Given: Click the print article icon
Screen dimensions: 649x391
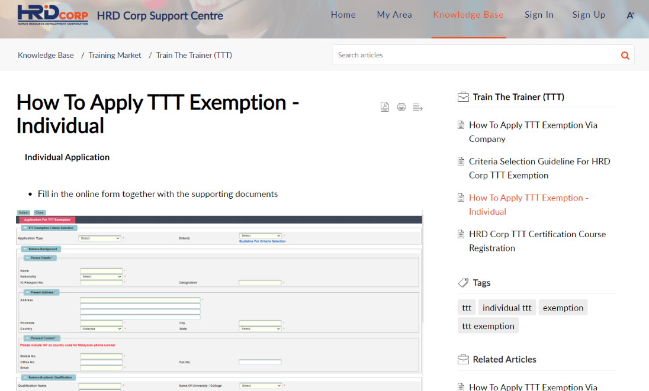Looking at the screenshot, I should (x=401, y=107).
